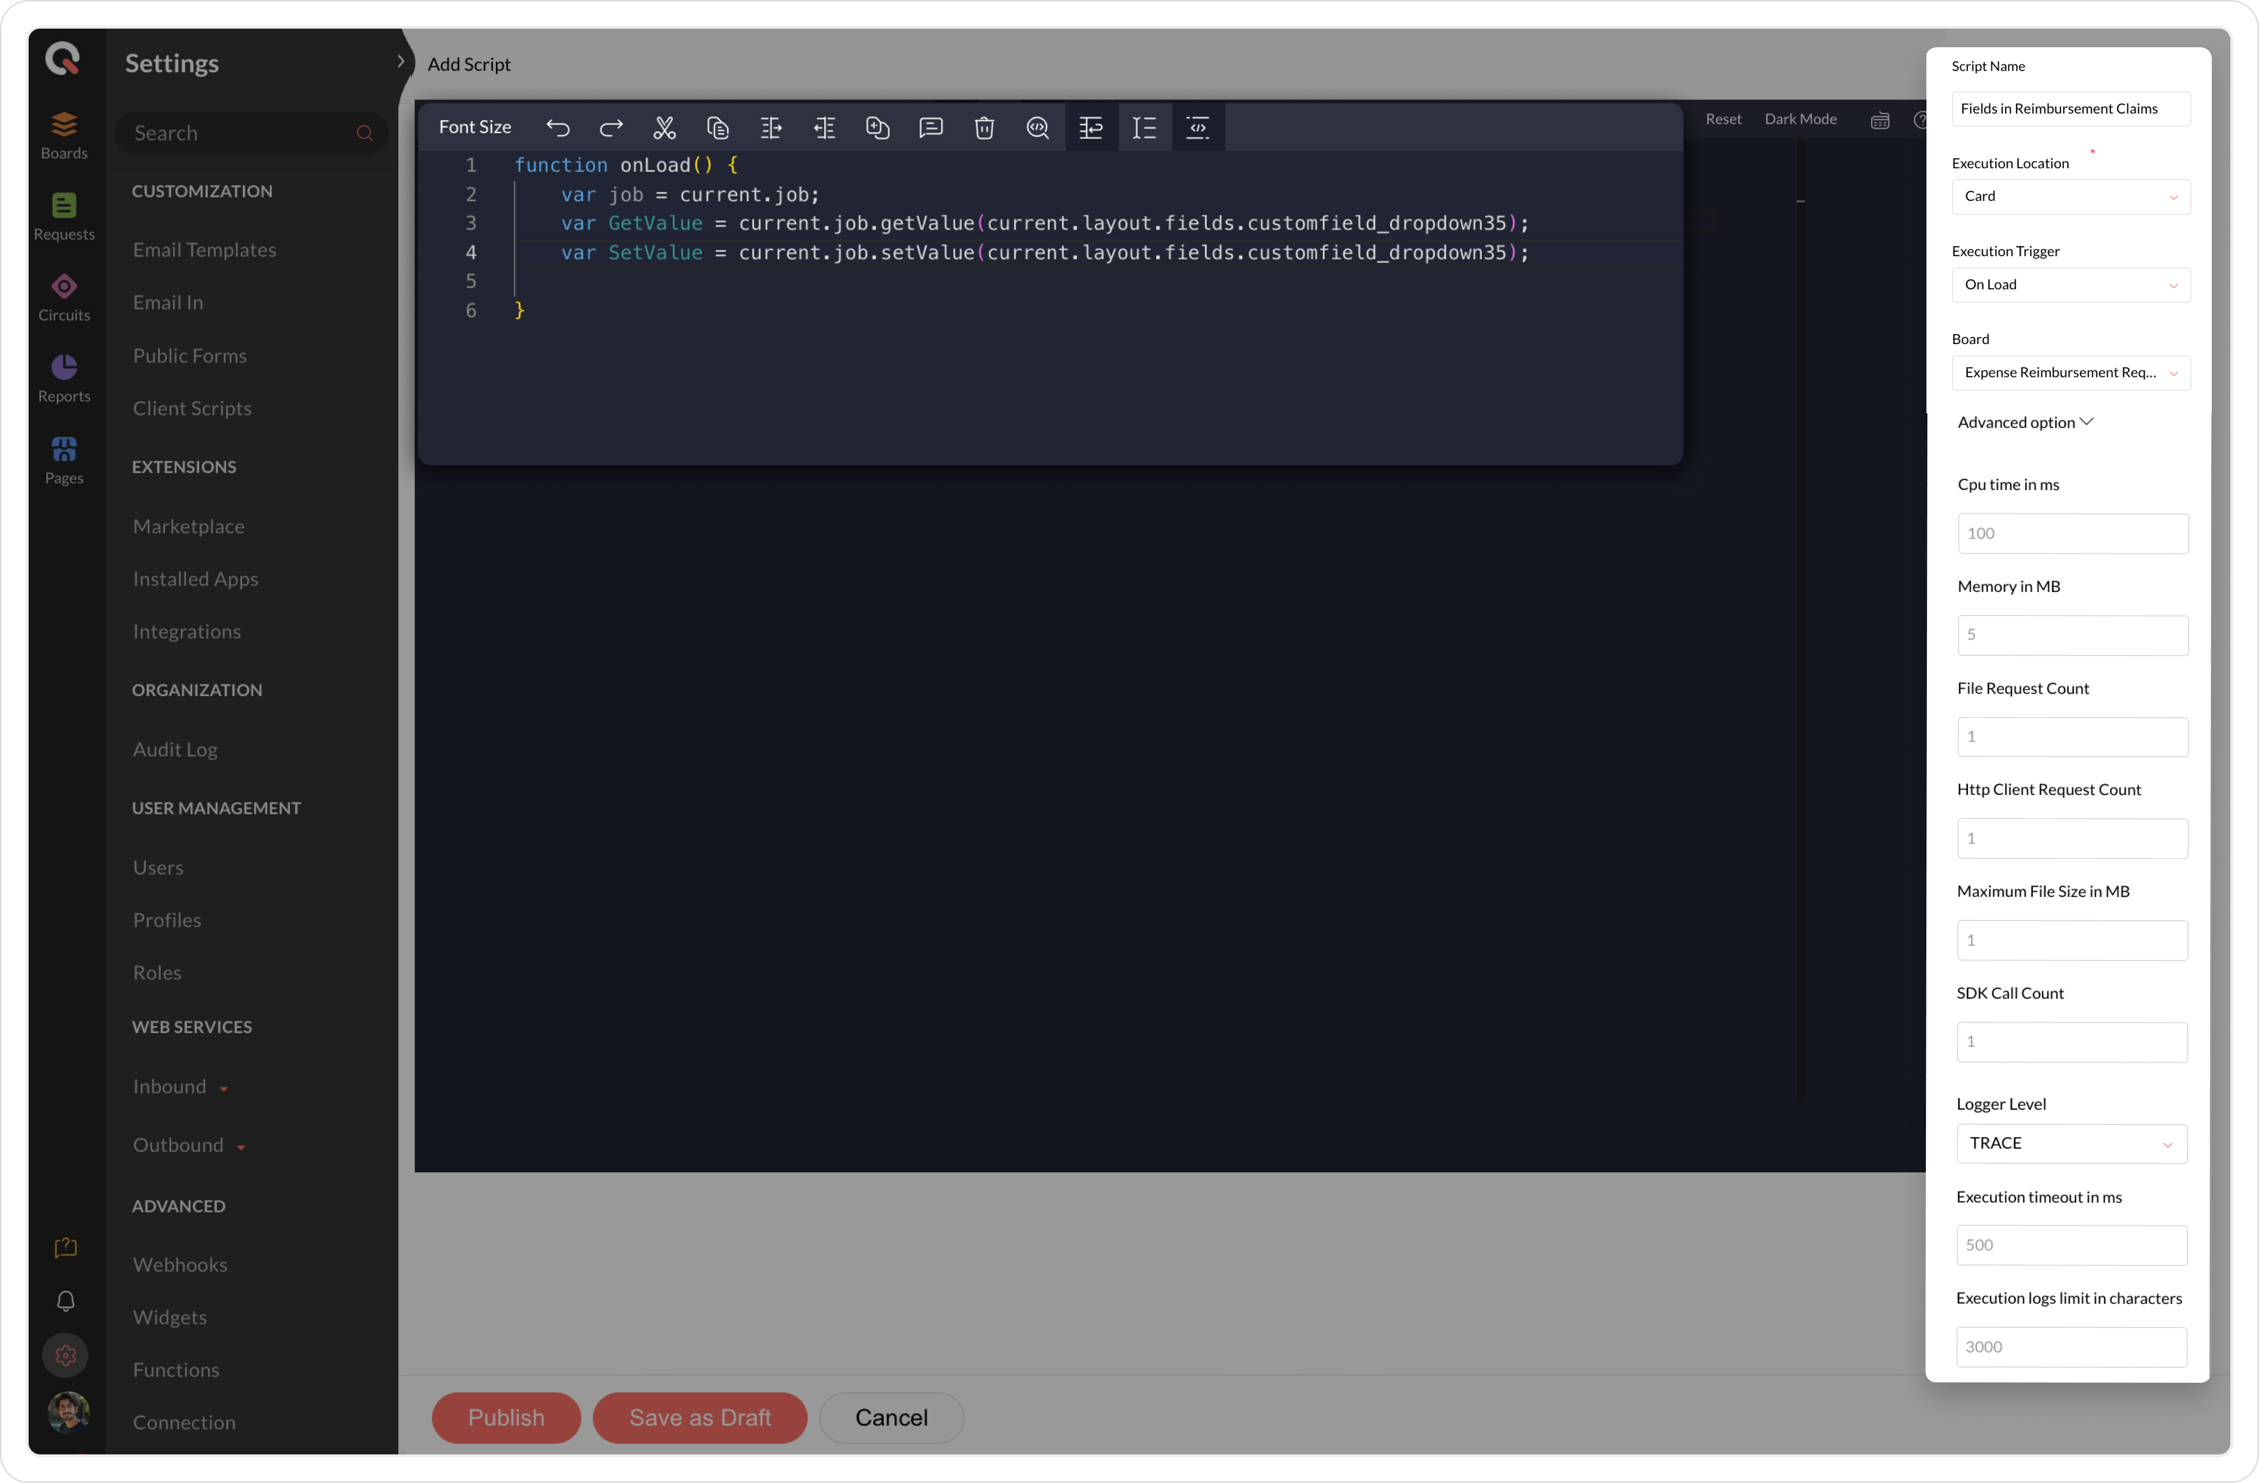Click the Execution timeout in ms field
The image size is (2259, 1483).
2072,1245
